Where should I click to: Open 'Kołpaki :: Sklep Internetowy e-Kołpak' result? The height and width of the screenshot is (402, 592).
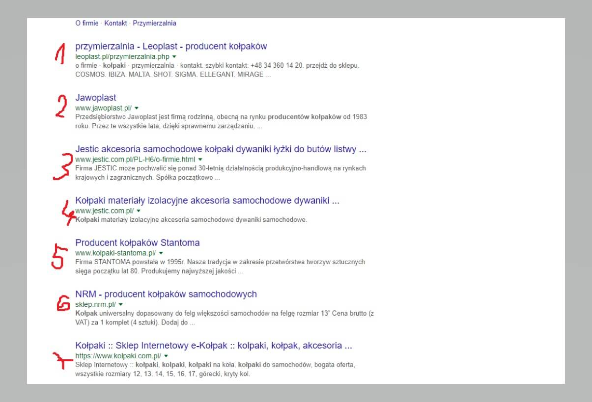pos(213,346)
